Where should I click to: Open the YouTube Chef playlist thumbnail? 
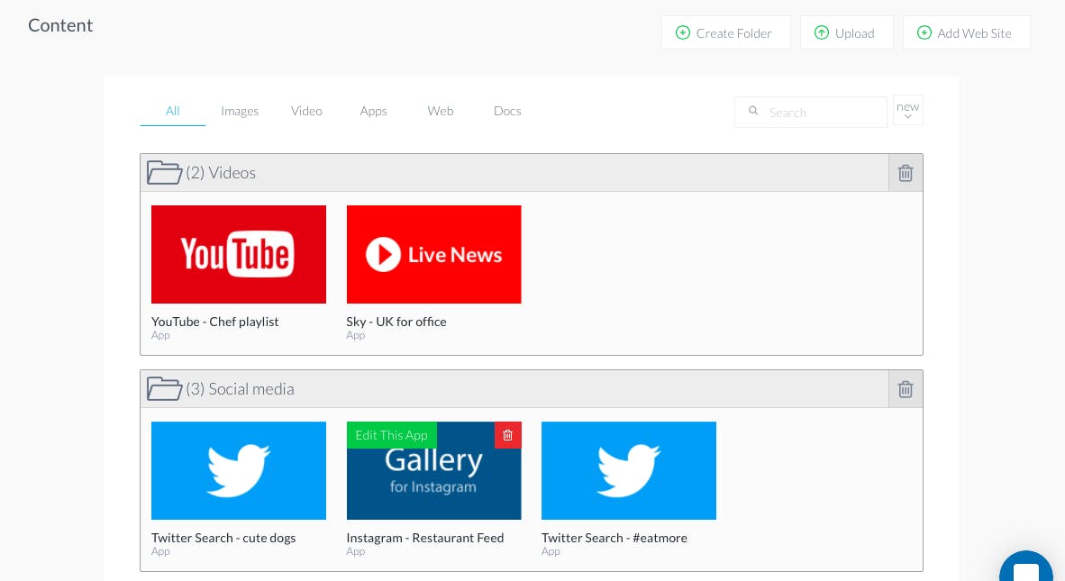pyautogui.click(x=239, y=255)
